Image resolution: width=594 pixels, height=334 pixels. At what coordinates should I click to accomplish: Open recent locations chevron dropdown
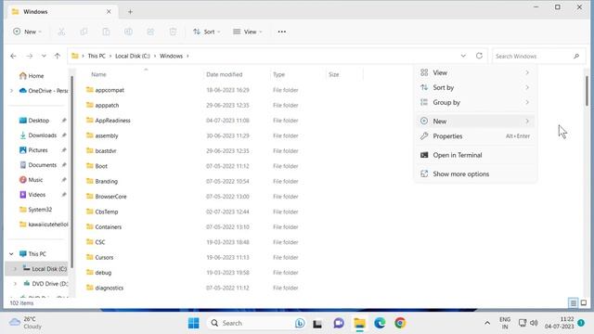coord(44,56)
